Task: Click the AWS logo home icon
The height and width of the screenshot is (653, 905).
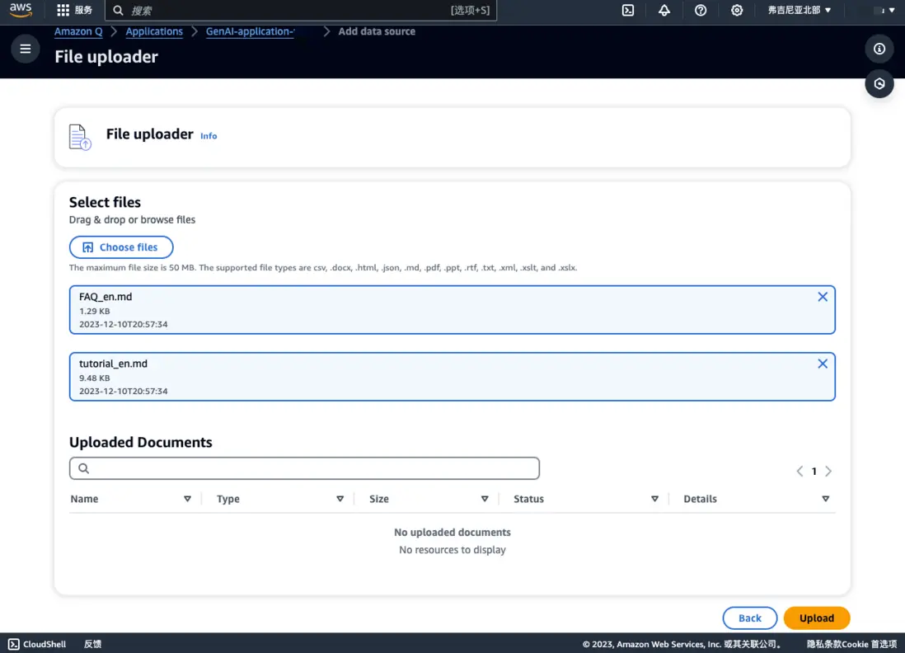Action: click(x=21, y=10)
